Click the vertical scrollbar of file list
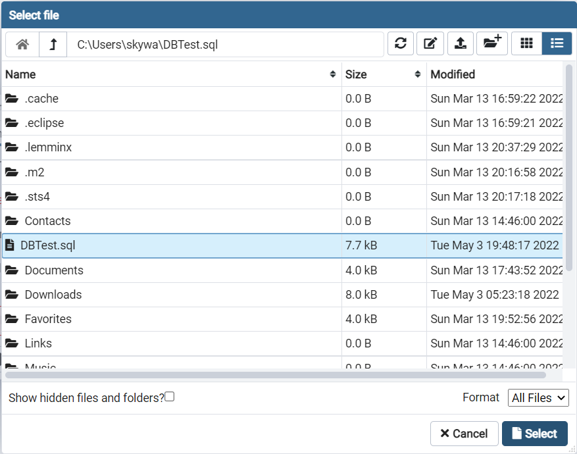Image resolution: width=577 pixels, height=454 pixels. click(x=568, y=168)
